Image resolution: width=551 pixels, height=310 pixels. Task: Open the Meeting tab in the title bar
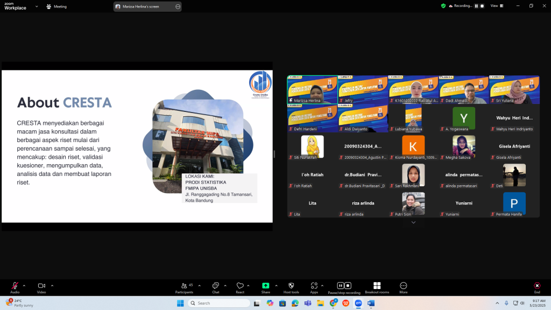coord(56,6)
